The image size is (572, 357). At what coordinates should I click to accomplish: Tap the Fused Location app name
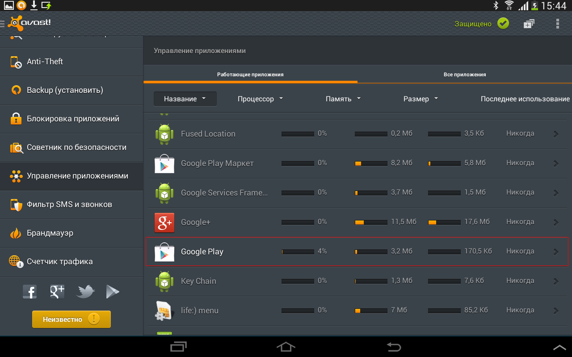208,134
